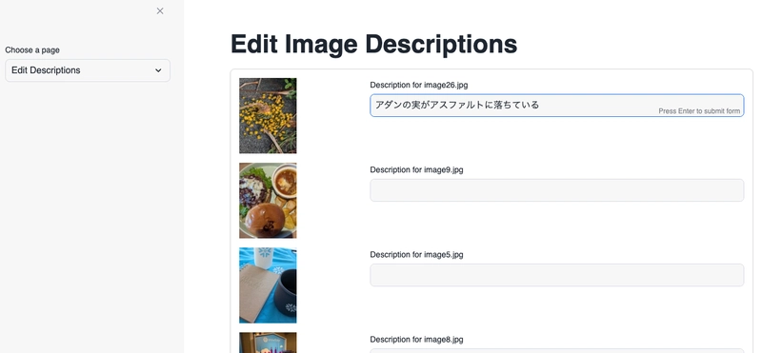Screen dimensions: 762x353
Task: Select the image26.jpg thumbnail of yellow fruits
Action: point(268,115)
